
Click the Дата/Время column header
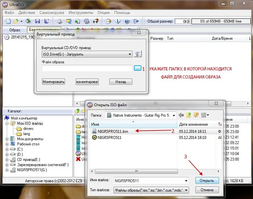[222, 38]
